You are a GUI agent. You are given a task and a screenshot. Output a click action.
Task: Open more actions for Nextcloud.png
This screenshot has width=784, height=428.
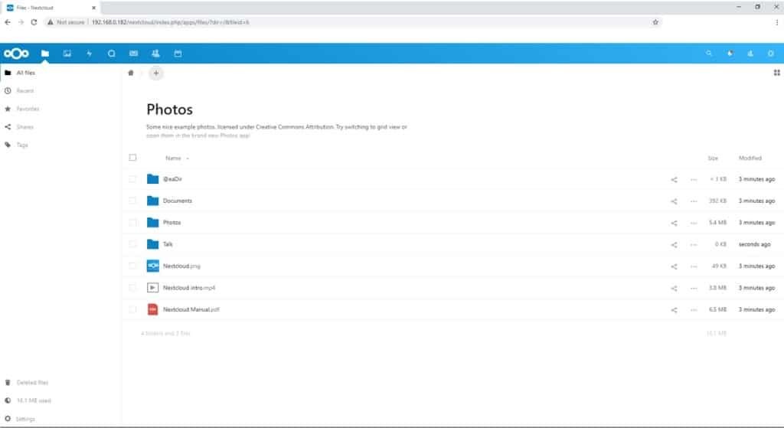pos(694,266)
